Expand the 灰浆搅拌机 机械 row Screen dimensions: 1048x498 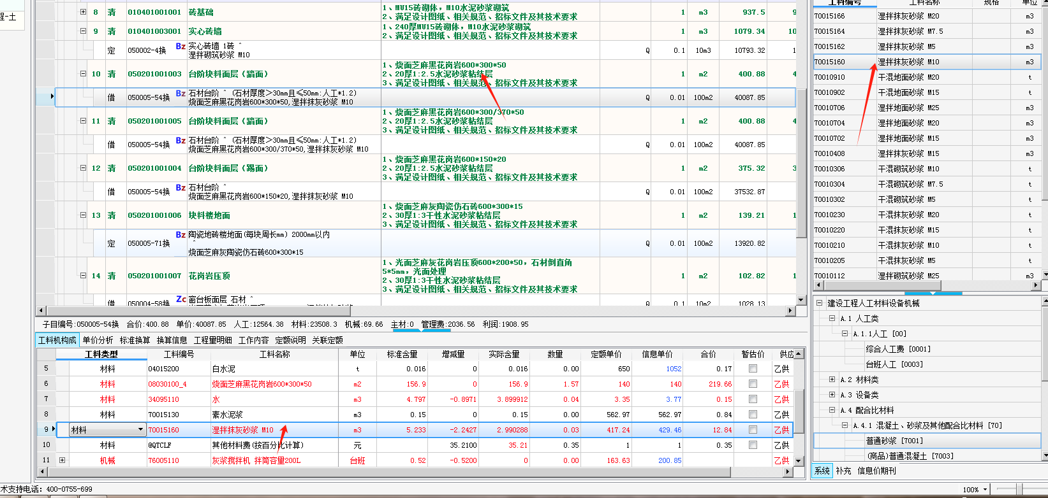62,460
